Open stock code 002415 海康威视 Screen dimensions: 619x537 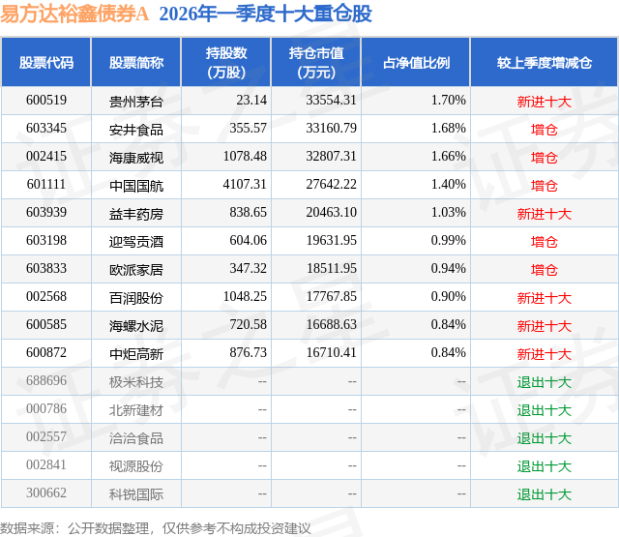46,157
